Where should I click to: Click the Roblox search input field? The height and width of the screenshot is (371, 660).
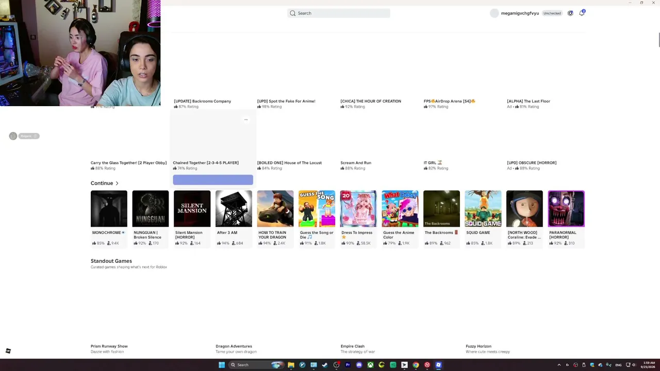[x=339, y=13]
